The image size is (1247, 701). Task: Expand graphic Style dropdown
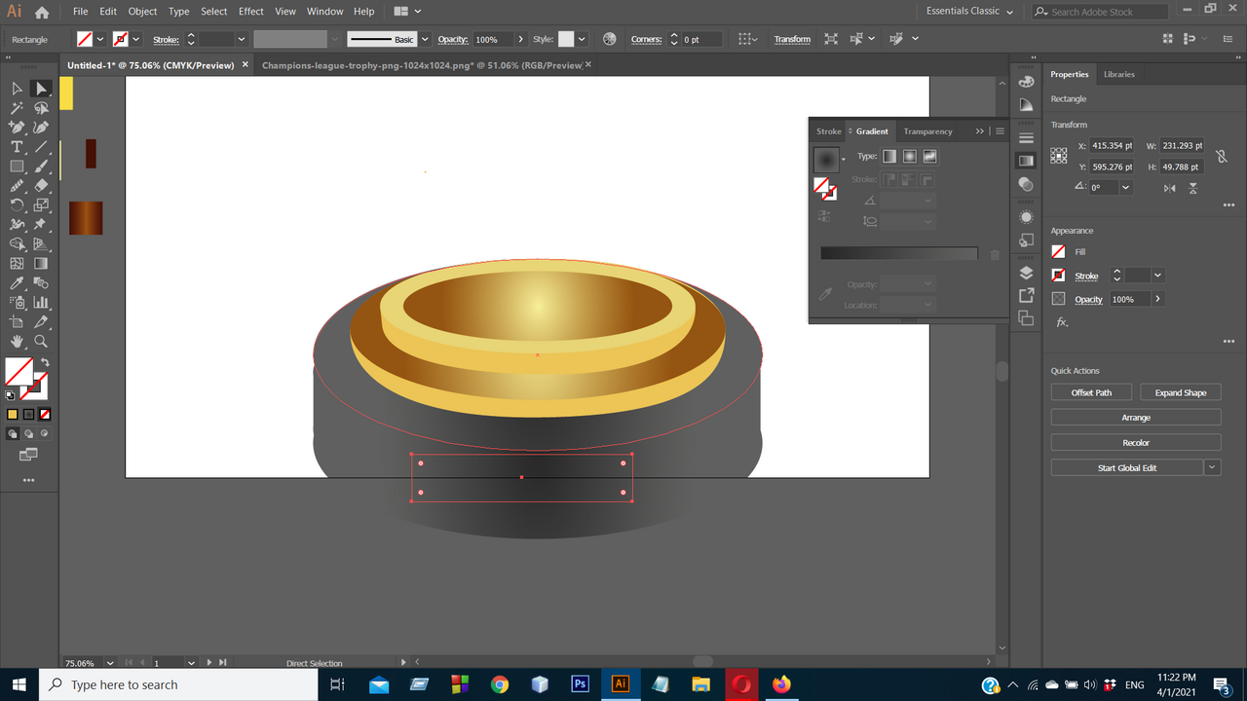coord(582,39)
